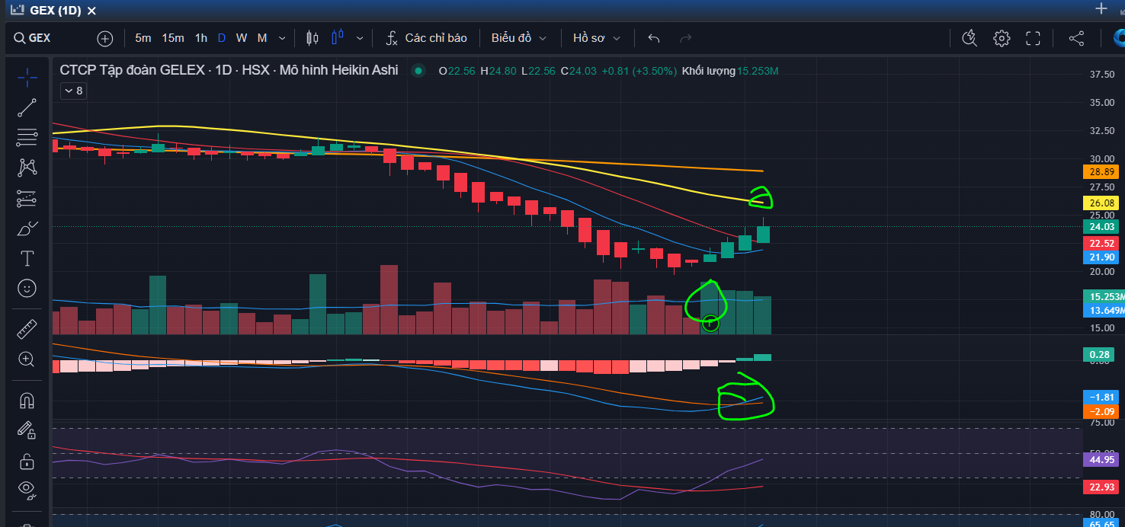Open the Biểu đồ dropdown
Screen dimensions: 1125x527
click(519, 38)
